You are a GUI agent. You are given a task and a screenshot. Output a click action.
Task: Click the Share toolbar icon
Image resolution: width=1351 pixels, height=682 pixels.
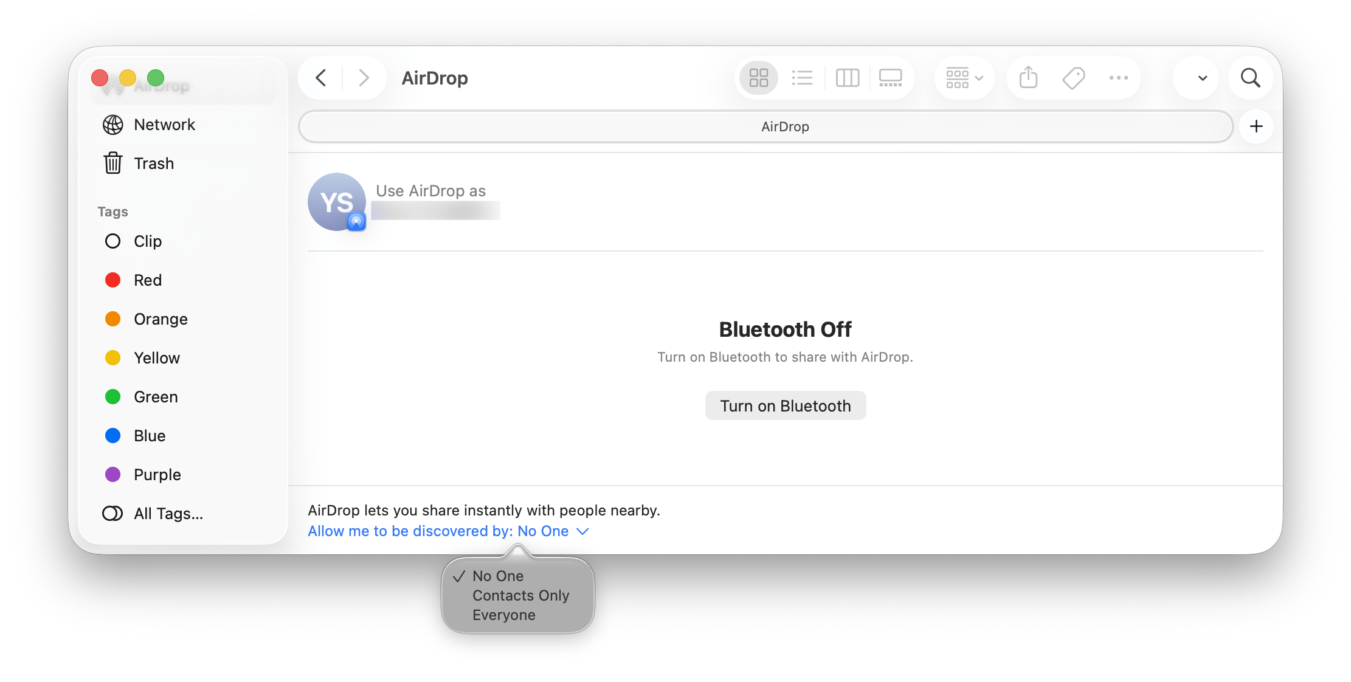tap(1028, 78)
